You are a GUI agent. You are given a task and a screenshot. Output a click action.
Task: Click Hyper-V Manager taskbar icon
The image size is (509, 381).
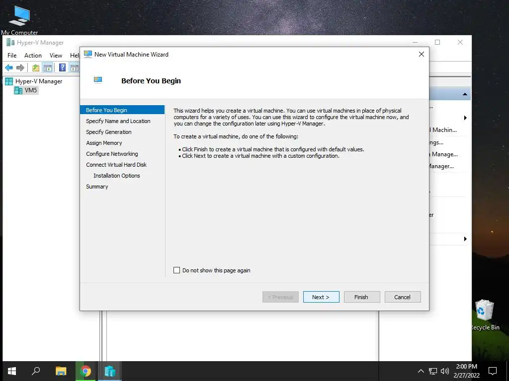(x=110, y=371)
